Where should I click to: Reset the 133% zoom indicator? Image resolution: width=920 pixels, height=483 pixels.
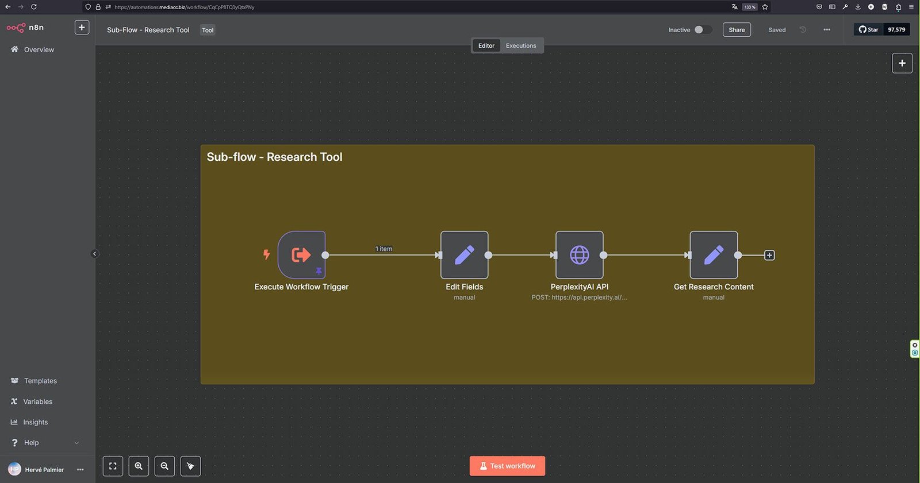coord(749,7)
